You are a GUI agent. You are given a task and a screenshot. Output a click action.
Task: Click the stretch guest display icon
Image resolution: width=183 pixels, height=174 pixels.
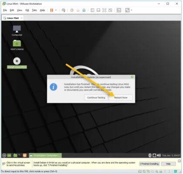point(127,10)
